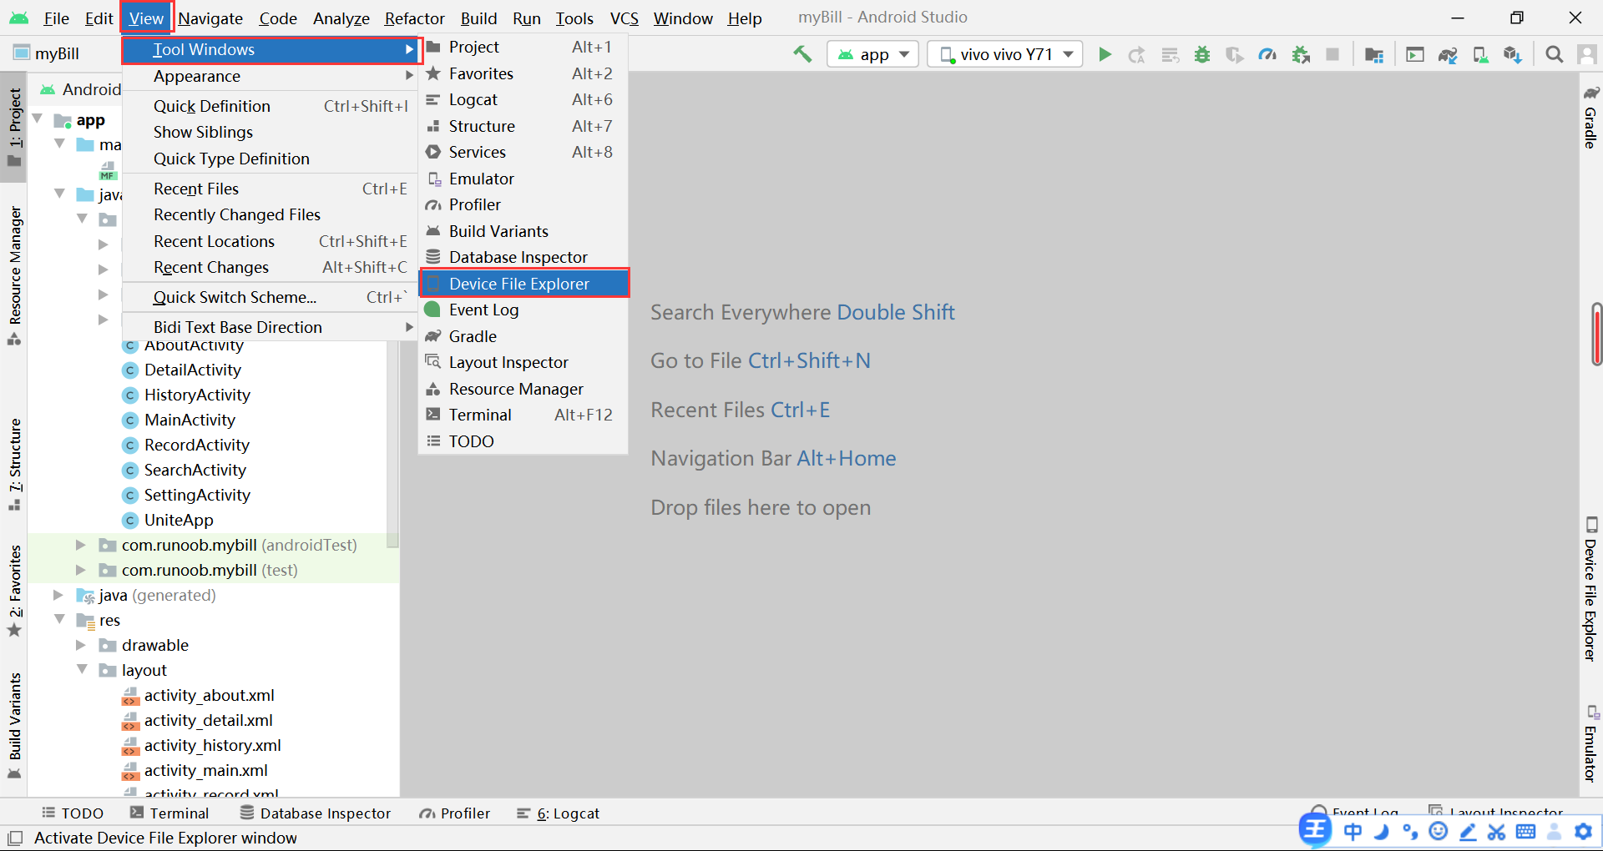Choose Layout Inspector from submenu

pyautogui.click(x=523, y=362)
